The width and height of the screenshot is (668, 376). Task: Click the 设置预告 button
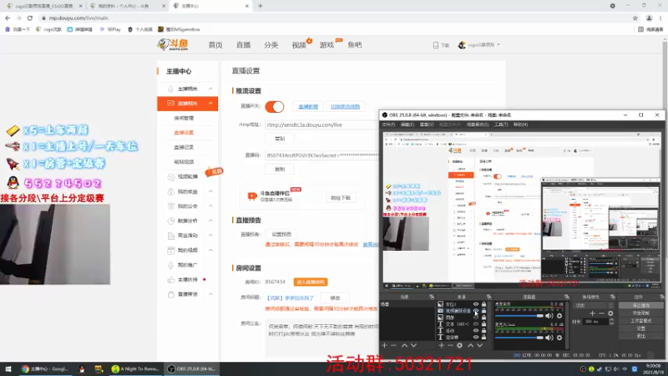(x=281, y=234)
